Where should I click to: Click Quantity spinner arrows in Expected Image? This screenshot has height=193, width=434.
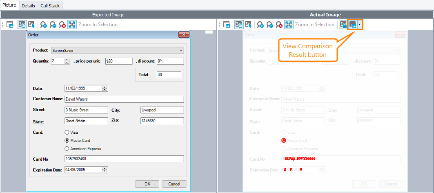pos(67,61)
